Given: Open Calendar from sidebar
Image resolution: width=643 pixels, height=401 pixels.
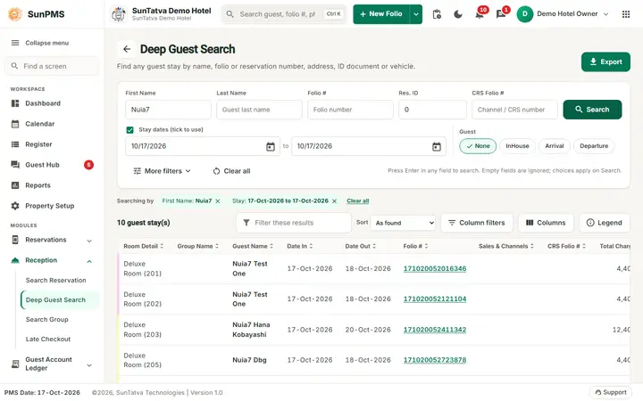Looking at the screenshot, I should coord(52,124).
